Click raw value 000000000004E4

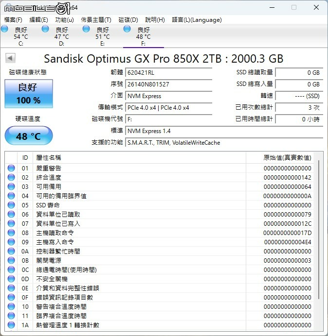click(288, 242)
